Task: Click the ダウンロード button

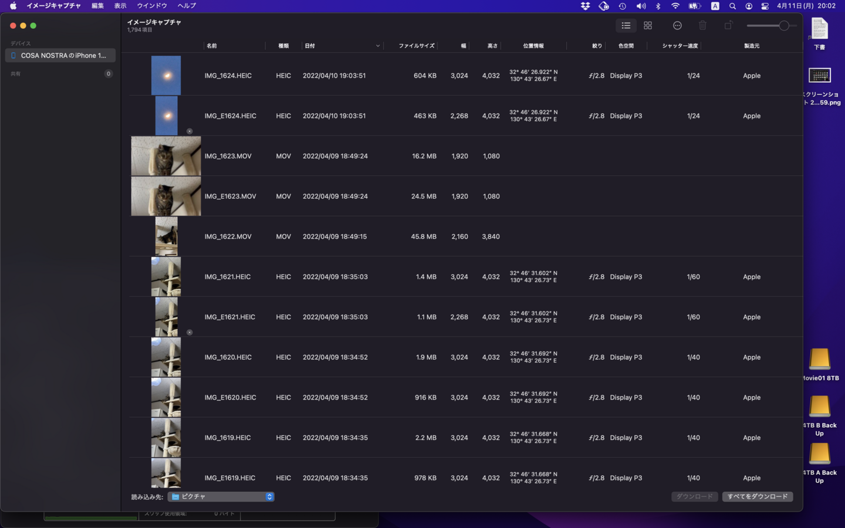Action: (694, 497)
